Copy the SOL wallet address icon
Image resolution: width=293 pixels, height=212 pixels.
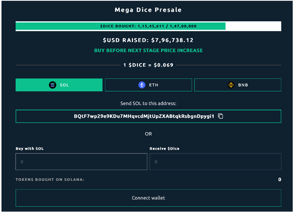(221, 116)
